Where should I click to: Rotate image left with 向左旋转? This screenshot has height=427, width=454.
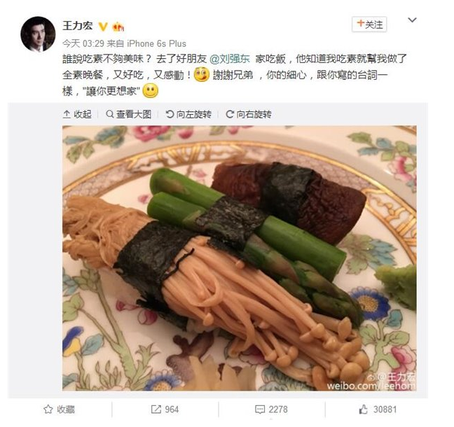pos(188,114)
